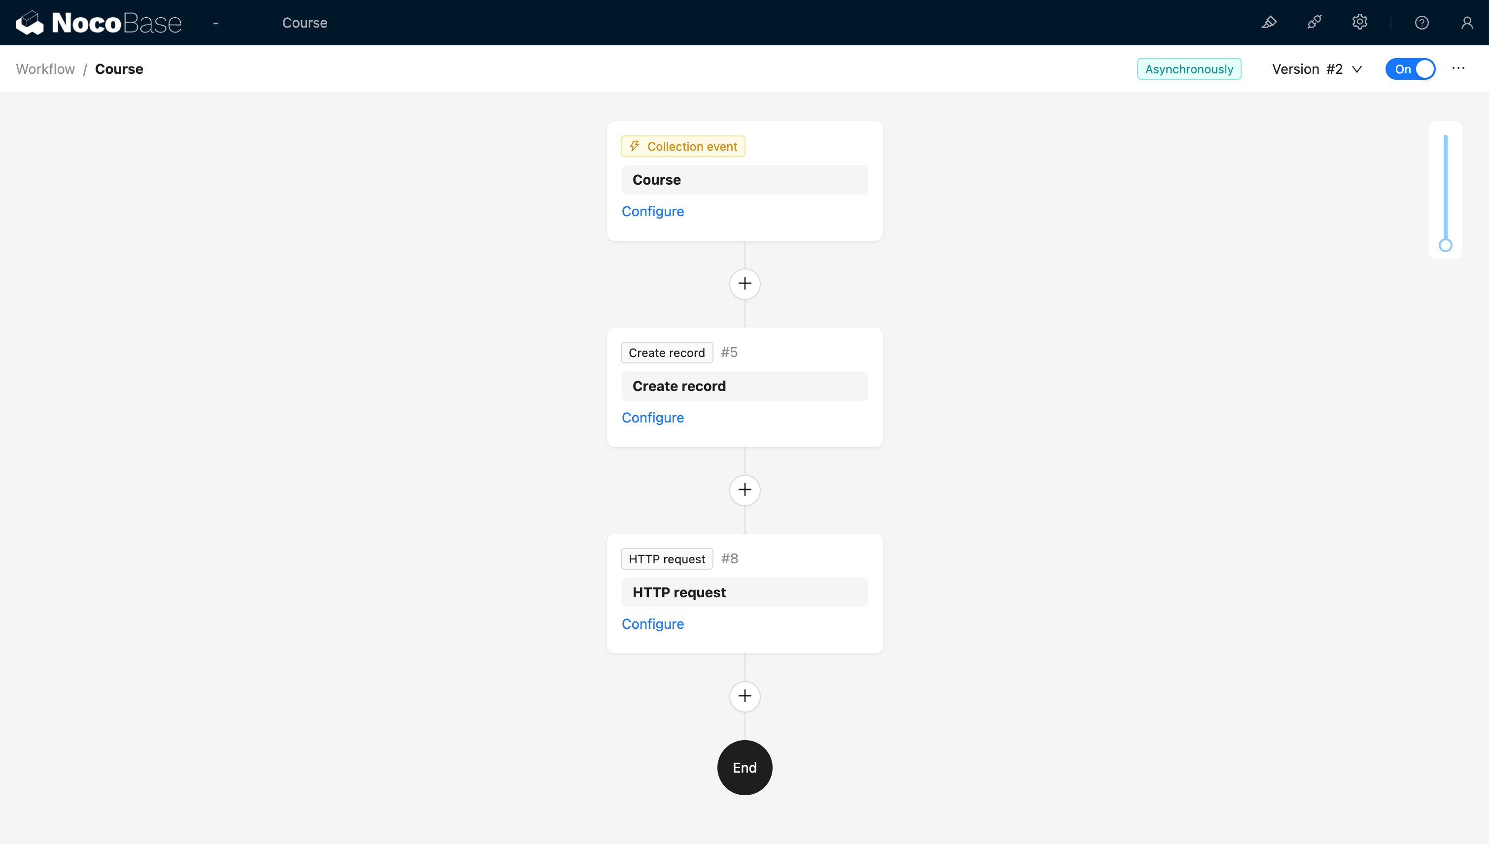Expand the Version #2 dropdown

point(1317,69)
